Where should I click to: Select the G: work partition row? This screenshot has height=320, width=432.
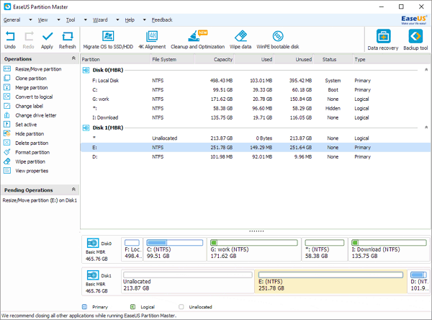pyautogui.click(x=256, y=99)
